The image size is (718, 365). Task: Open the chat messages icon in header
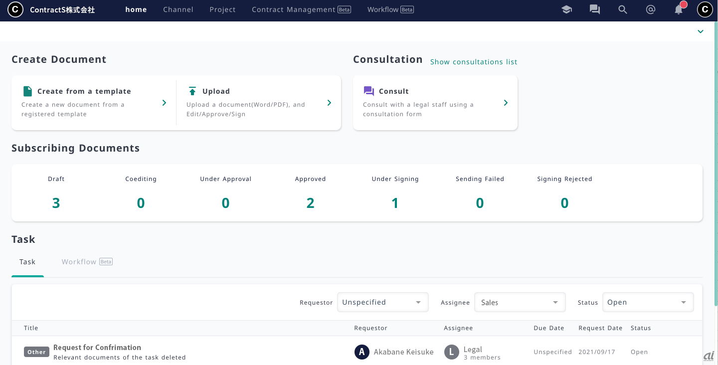594,9
